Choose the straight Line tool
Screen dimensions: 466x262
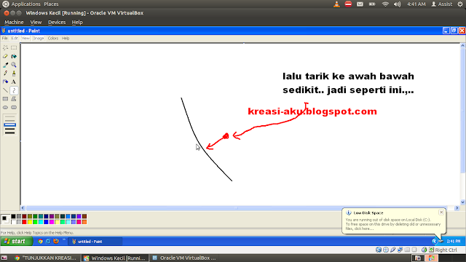click(x=5, y=90)
